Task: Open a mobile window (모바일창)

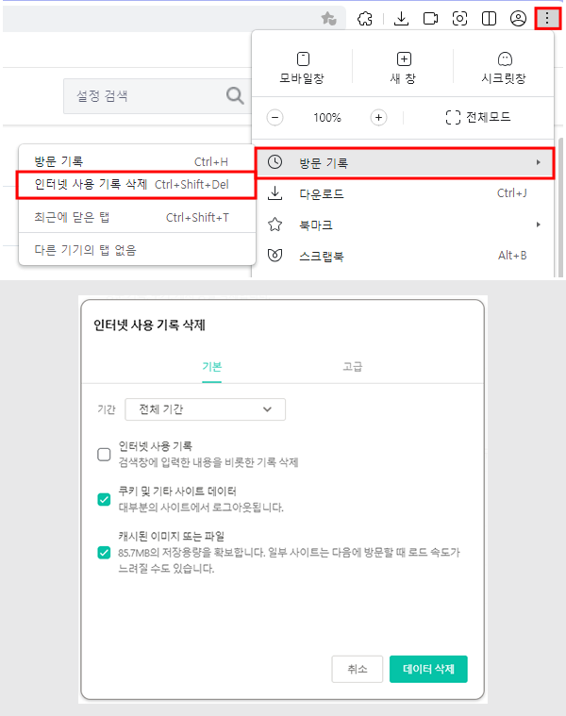Action: point(302,68)
